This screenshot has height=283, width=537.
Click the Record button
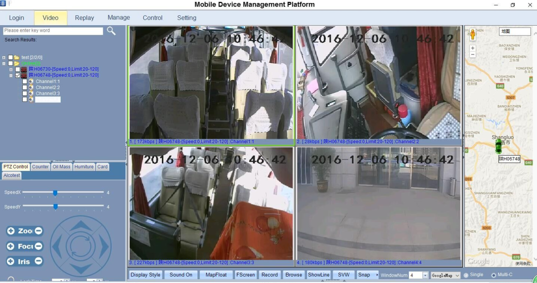tap(269, 275)
